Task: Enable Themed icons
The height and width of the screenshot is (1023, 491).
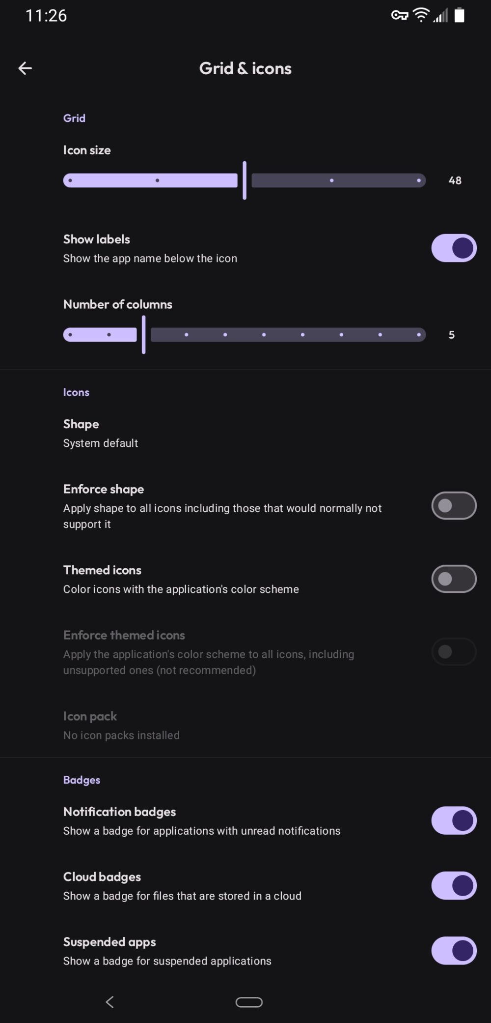Action: click(453, 579)
